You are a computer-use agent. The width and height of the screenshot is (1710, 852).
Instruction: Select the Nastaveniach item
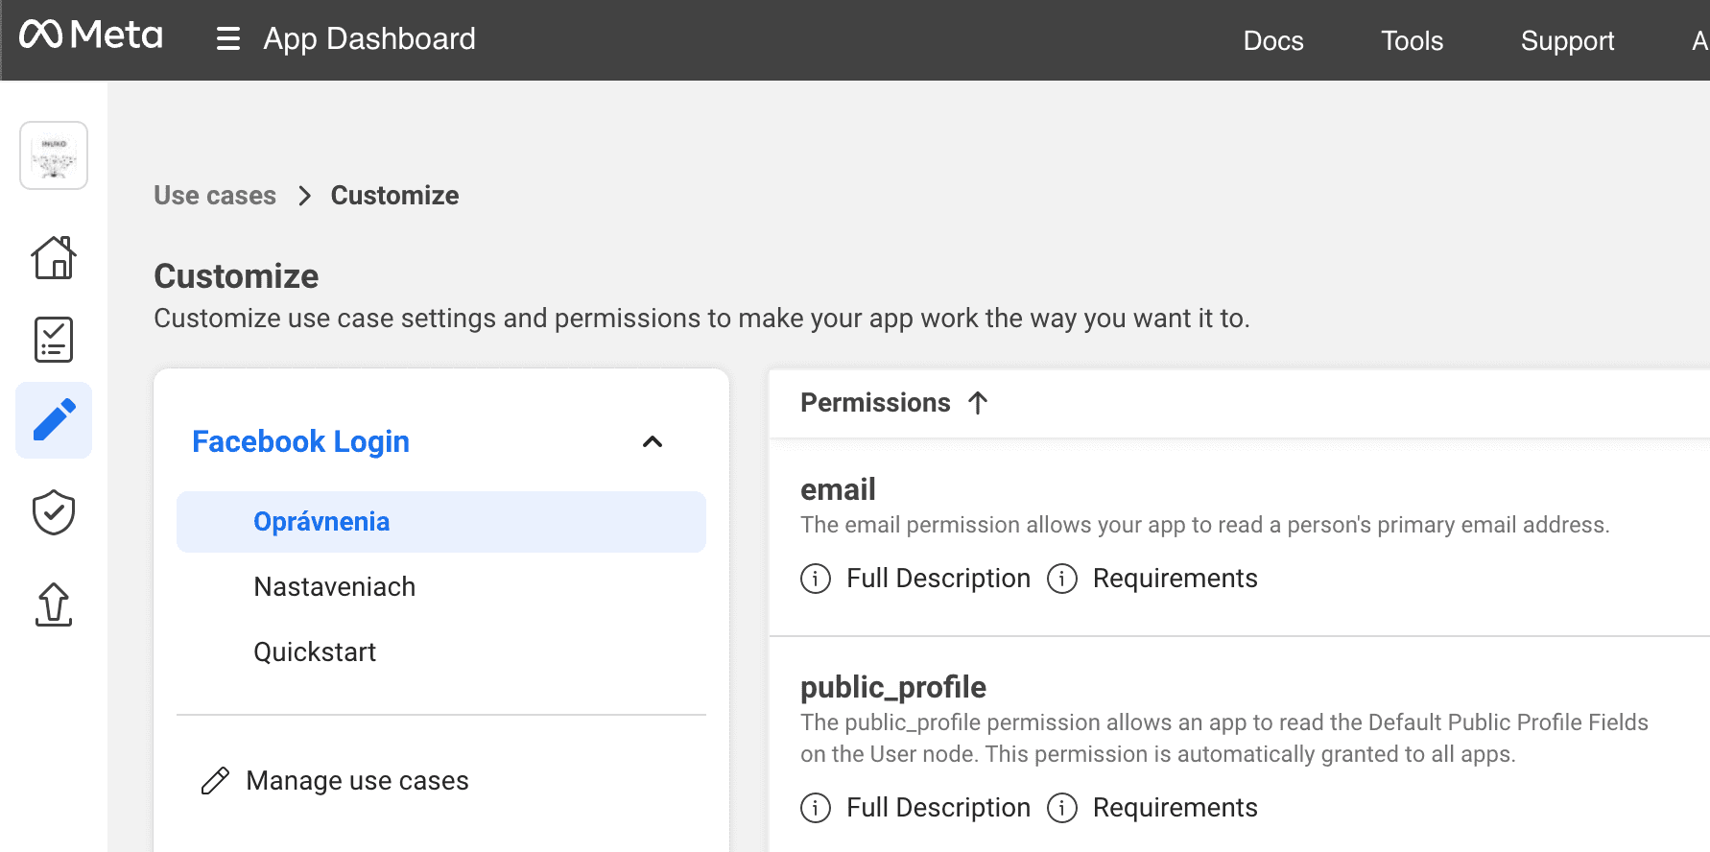[x=334, y=587]
